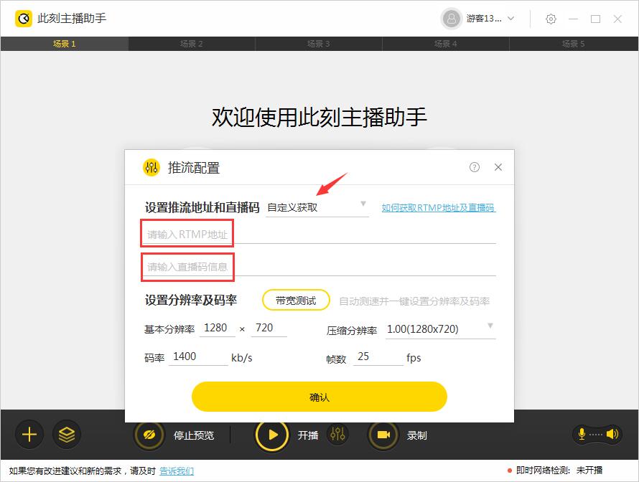Screen dimensions: 639x482
Task: Click the plus add-source icon
Action: tap(29, 435)
